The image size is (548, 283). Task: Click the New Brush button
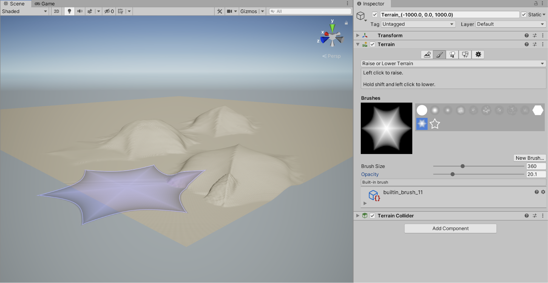click(x=529, y=158)
